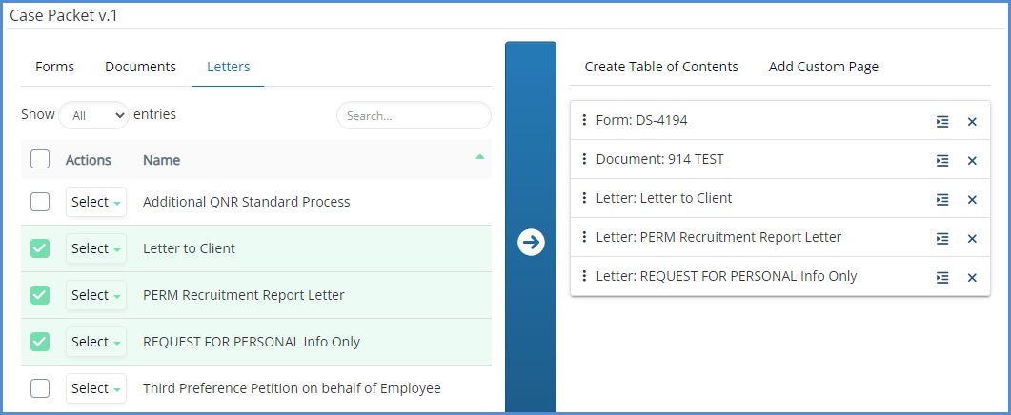Click Create Table of Contents
Screen dimensions: 1011x415
(661, 67)
